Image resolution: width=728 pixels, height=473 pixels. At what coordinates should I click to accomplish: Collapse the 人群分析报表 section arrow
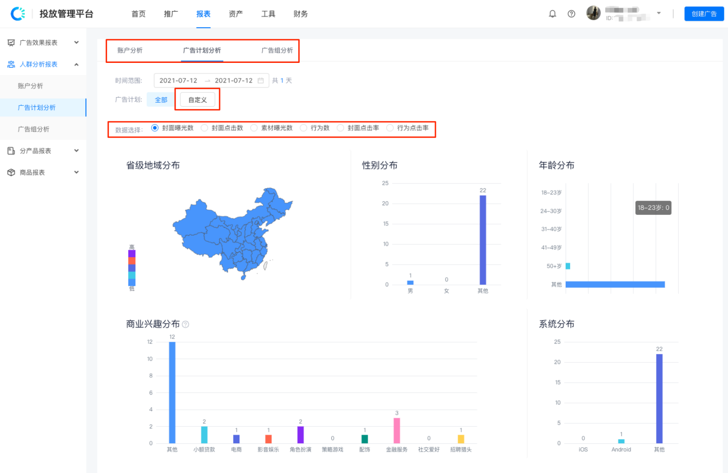(76, 64)
